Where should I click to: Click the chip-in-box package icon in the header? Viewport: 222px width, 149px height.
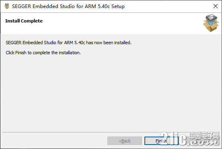211,23
